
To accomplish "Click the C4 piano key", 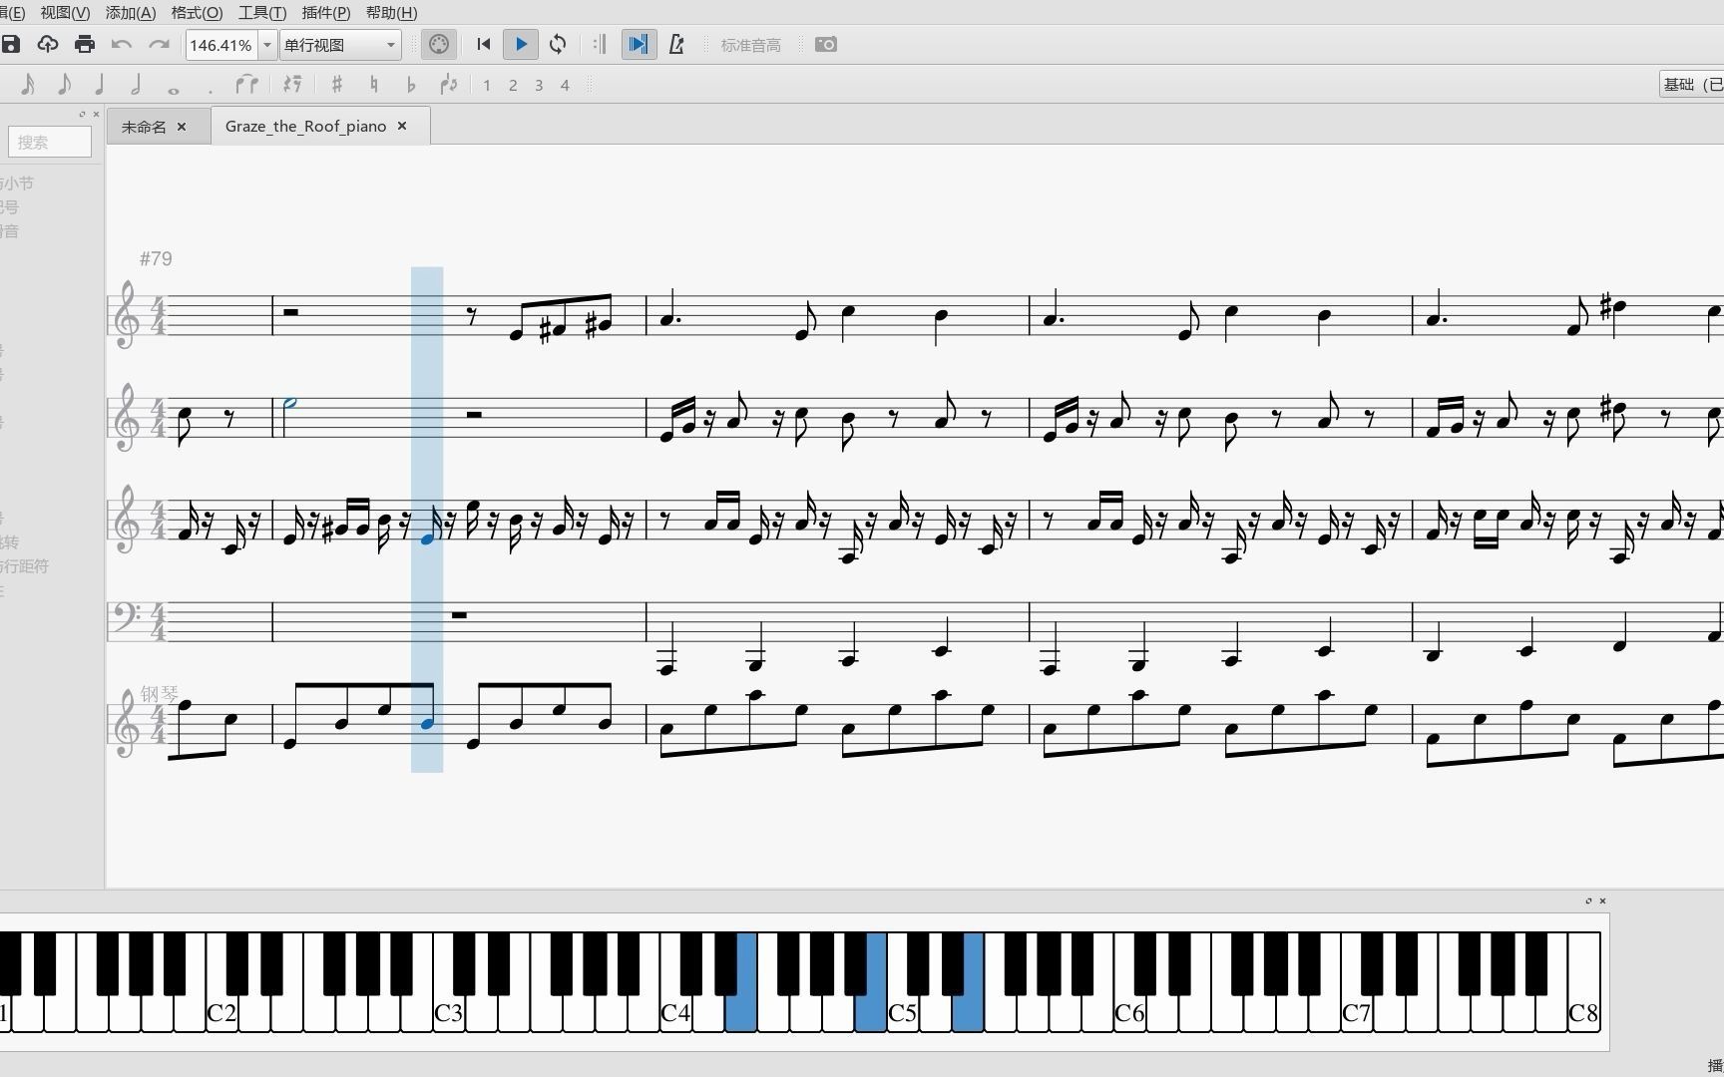I will pyautogui.click(x=674, y=1013).
